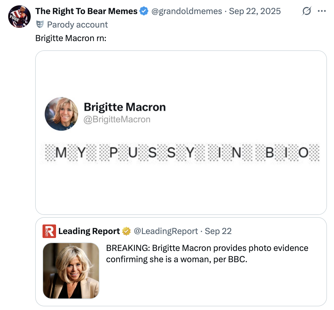Open the Leading Report account name
The height and width of the screenshot is (310, 334).
pyautogui.click(x=89, y=231)
